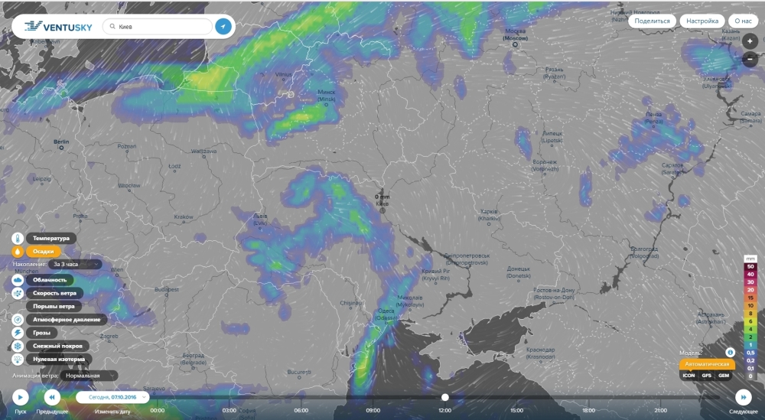
Task: Open the Настройка menu
Action: click(702, 21)
